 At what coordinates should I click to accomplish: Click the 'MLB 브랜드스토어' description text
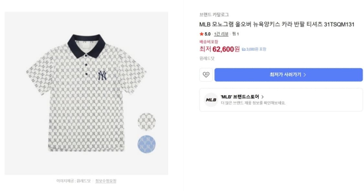[x=253, y=103]
